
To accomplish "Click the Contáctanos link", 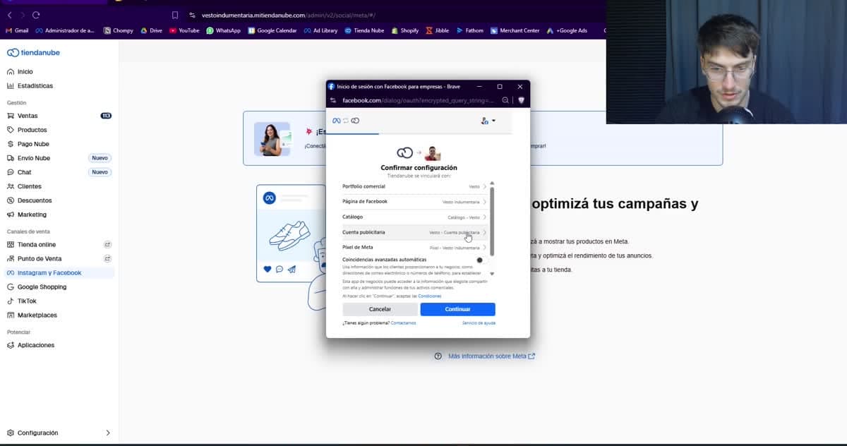I will (x=403, y=323).
